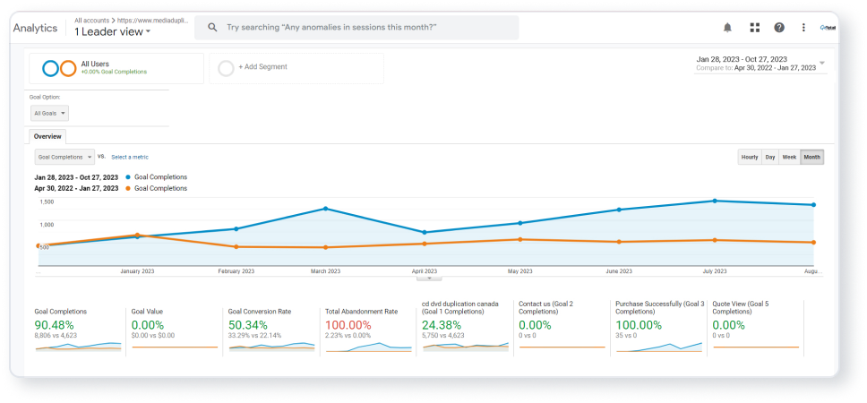Image resolution: width=867 pixels, height=403 pixels.
Task: Select the Month granularity tab
Action: (811, 158)
